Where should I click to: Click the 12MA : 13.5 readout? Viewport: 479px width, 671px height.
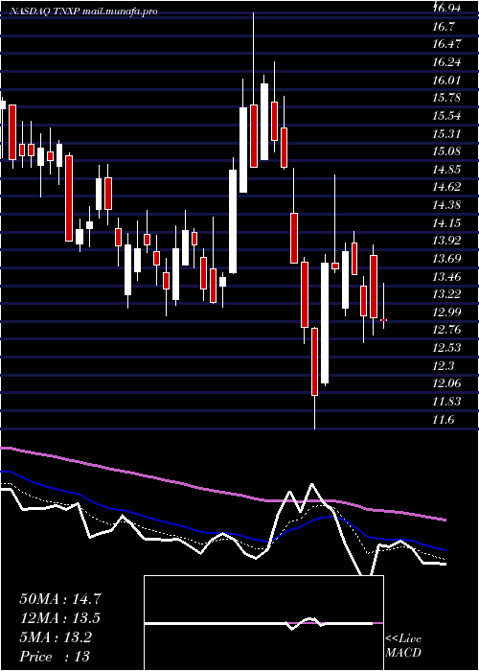(x=60, y=618)
